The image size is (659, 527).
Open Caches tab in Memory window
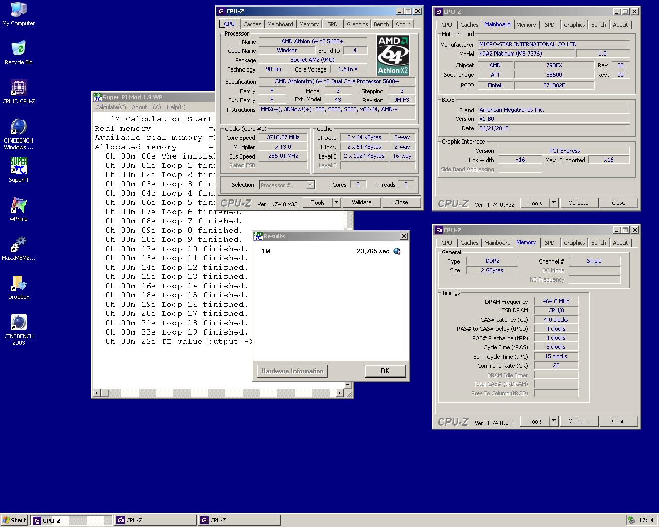pos(470,243)
